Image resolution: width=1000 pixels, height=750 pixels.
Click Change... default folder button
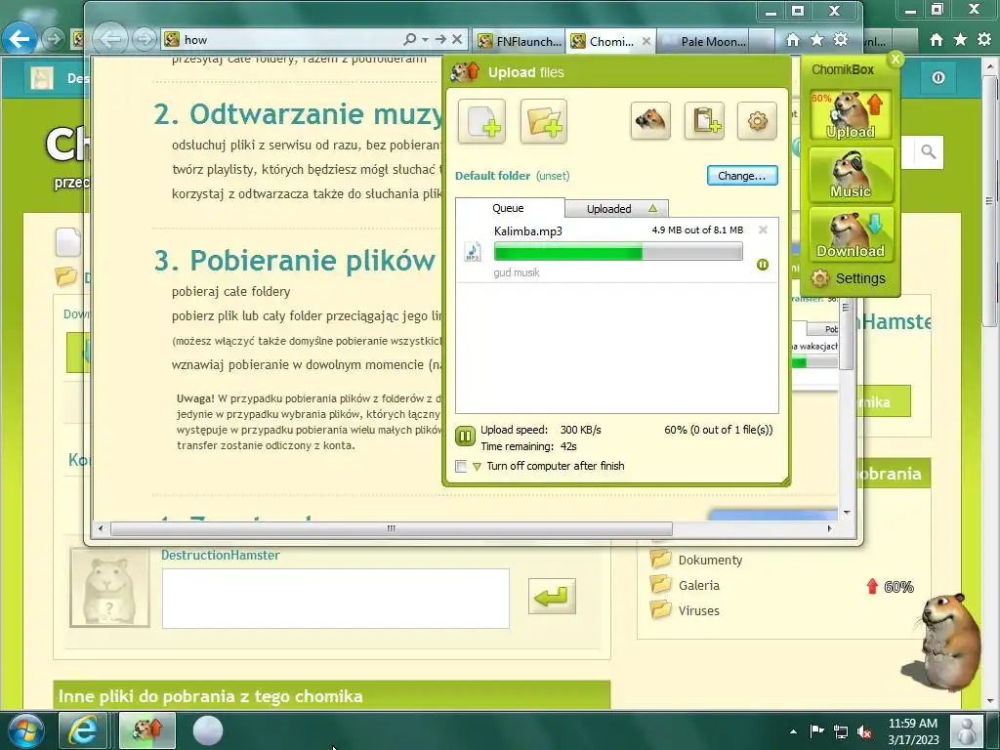[x=742, y=176]
